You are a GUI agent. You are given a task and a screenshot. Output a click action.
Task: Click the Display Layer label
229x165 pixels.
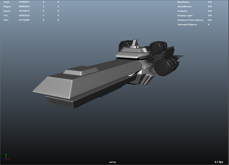point(185,16)
